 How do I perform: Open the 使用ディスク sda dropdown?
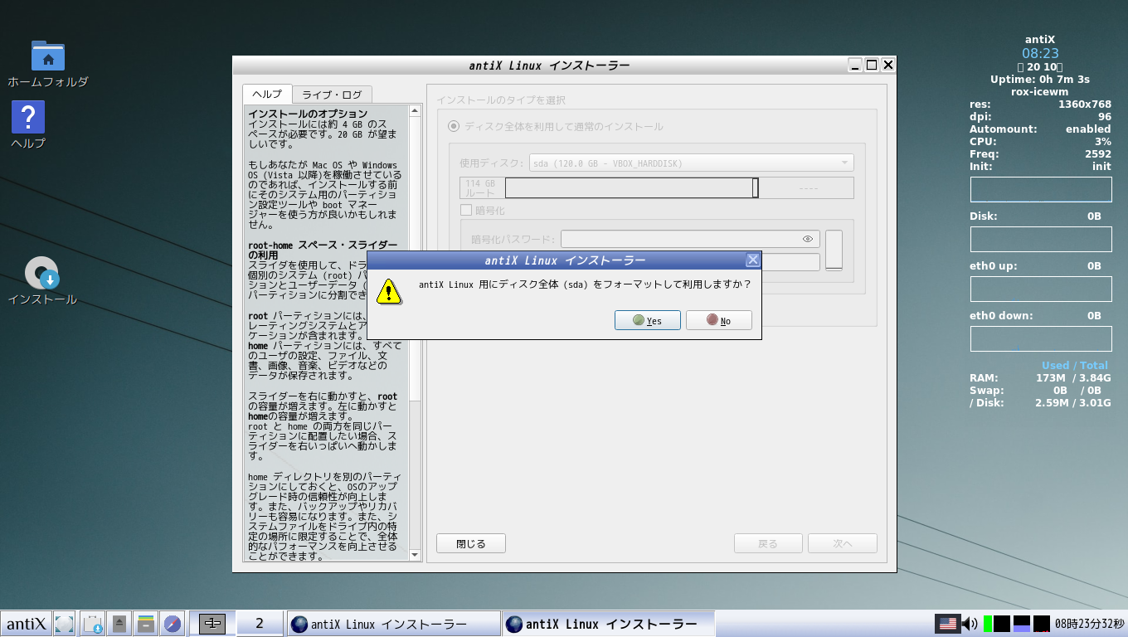pyautogui.click(x=690, y=163)
